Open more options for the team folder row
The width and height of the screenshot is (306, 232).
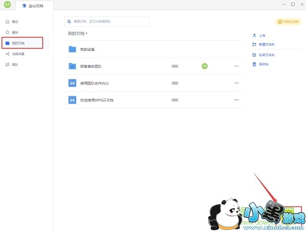coord(236,66)
